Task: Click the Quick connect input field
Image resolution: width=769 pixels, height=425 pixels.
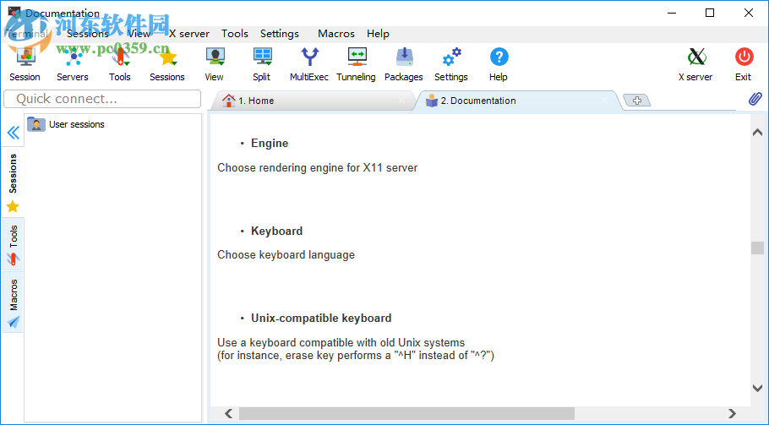Action: pos(102,99)
